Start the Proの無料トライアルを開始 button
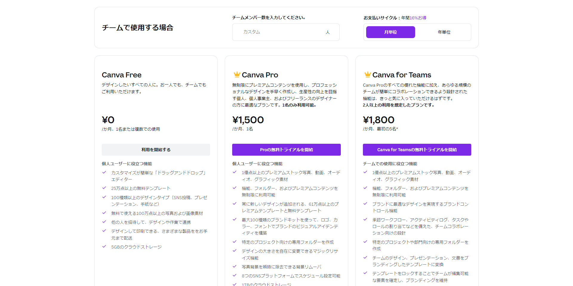573x286 pixels. (x=286, y=150)
